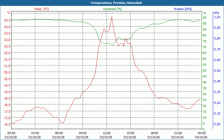The image size is (224, 140).
Task: Click the '09:00' time axis label
Action: 83,133
